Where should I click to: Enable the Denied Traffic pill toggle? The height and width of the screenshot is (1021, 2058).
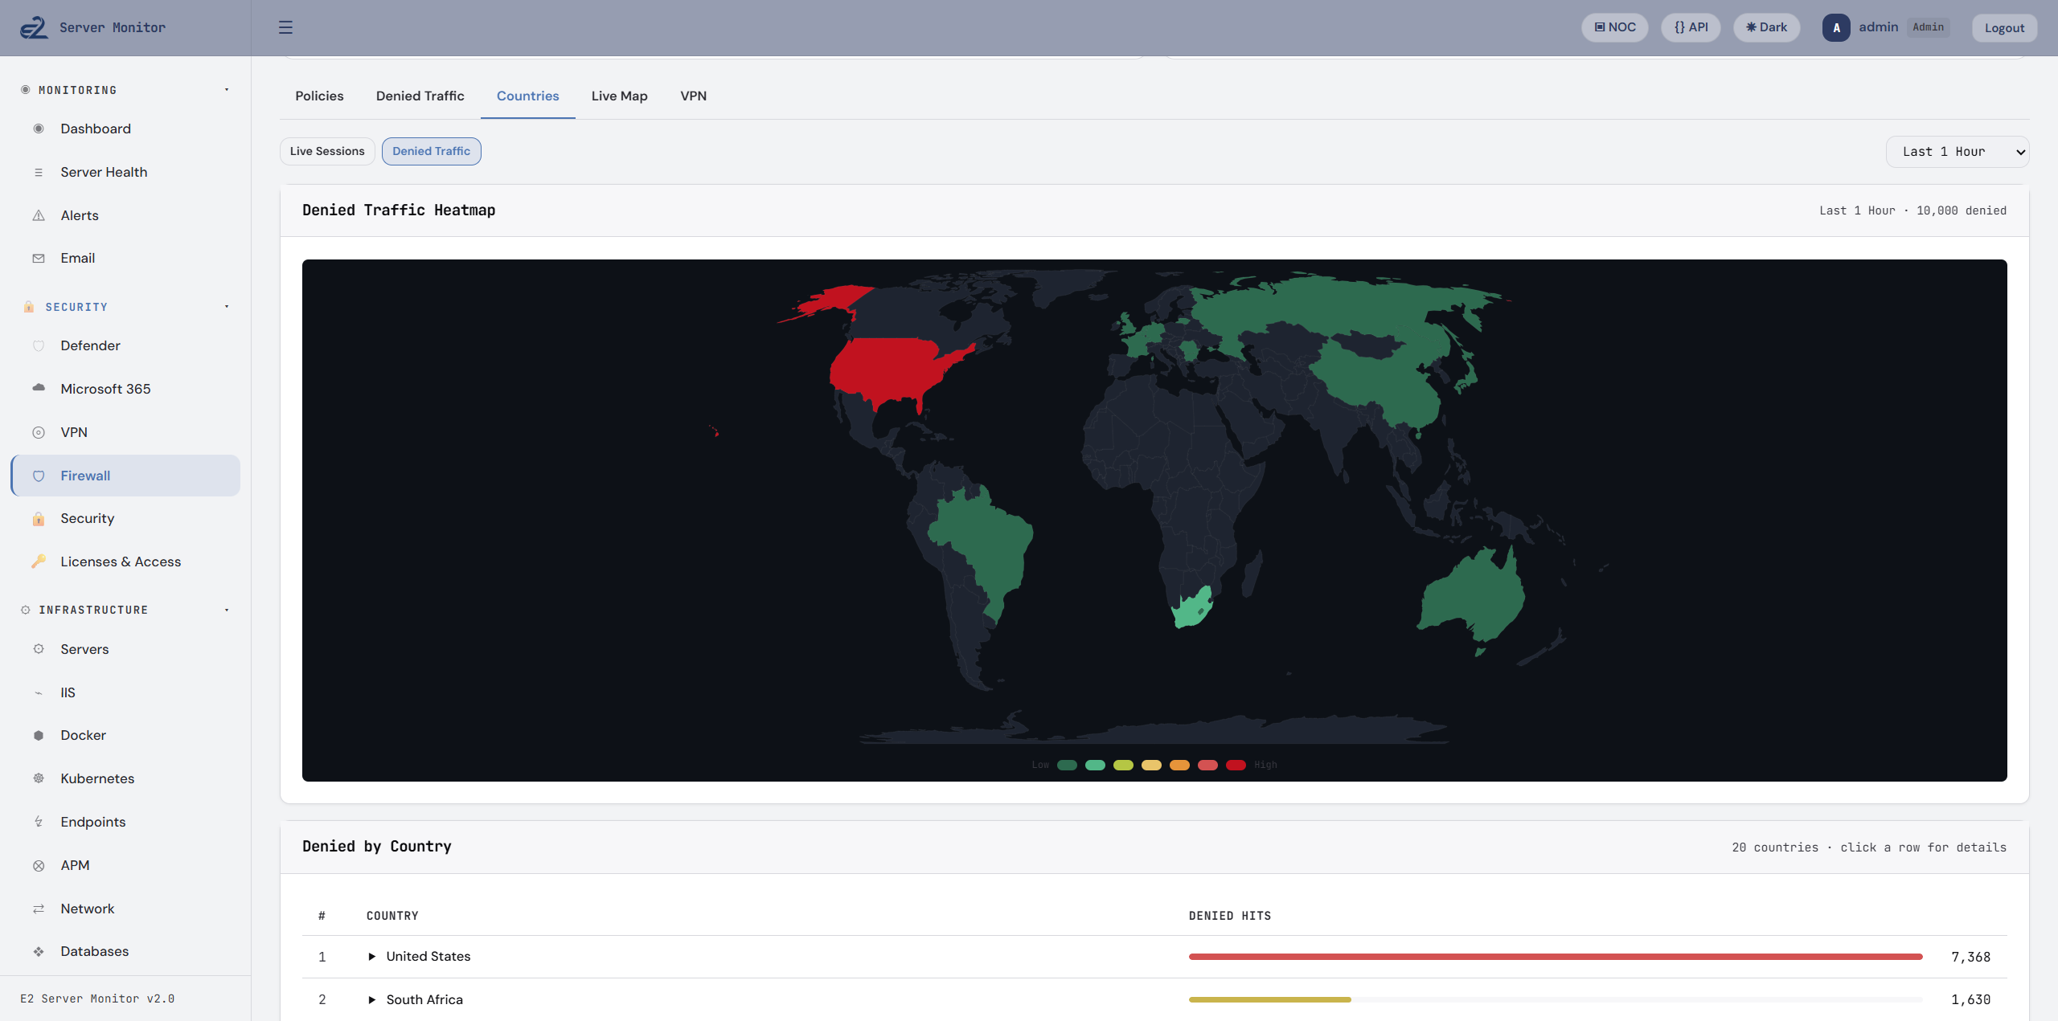tap(431, 151)
